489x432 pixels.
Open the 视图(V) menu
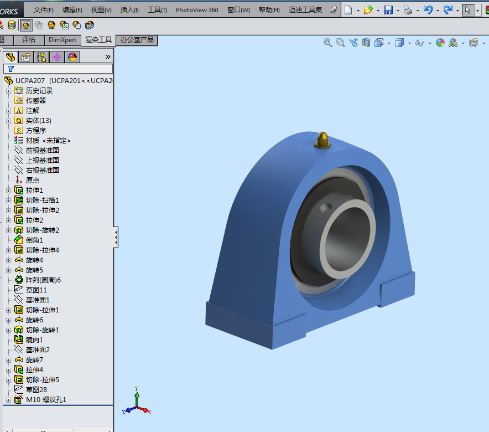[x=101, y=10]
